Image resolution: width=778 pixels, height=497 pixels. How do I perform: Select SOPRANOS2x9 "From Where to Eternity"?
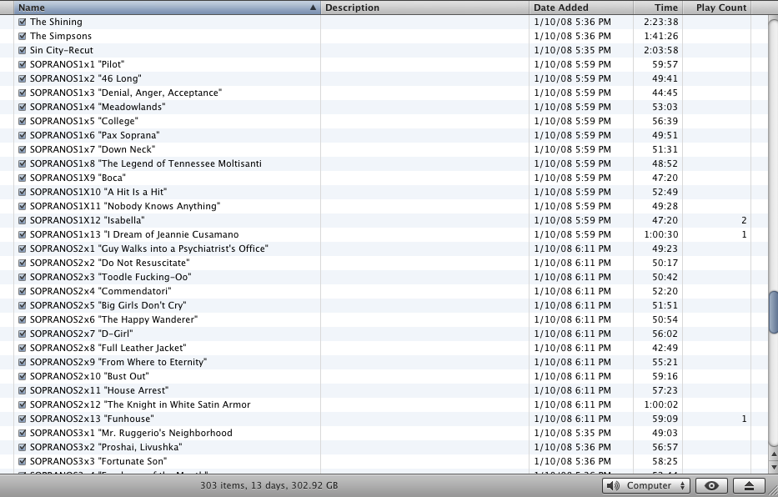pos(118,362)
